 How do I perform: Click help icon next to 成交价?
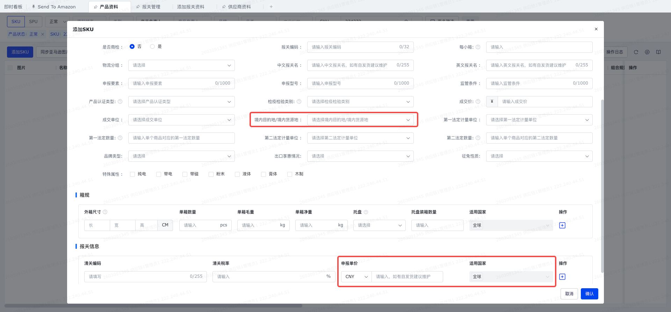tap(478, 102)
